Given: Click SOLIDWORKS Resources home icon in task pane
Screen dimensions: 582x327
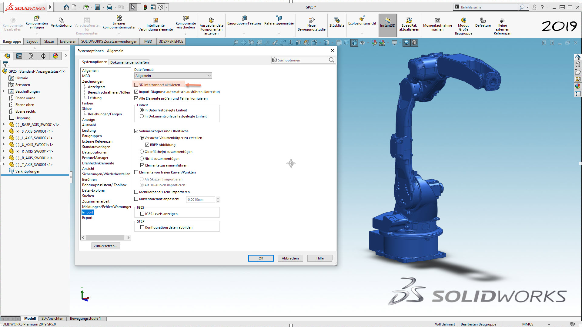Looking at the screenshot, I should 578,57.
